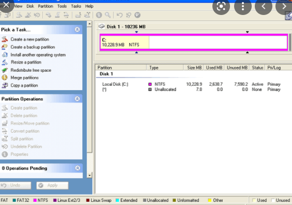This screenshot has height=205, width=292.
Task: Open the Disk menu
Action: click(x=30, y=6)
